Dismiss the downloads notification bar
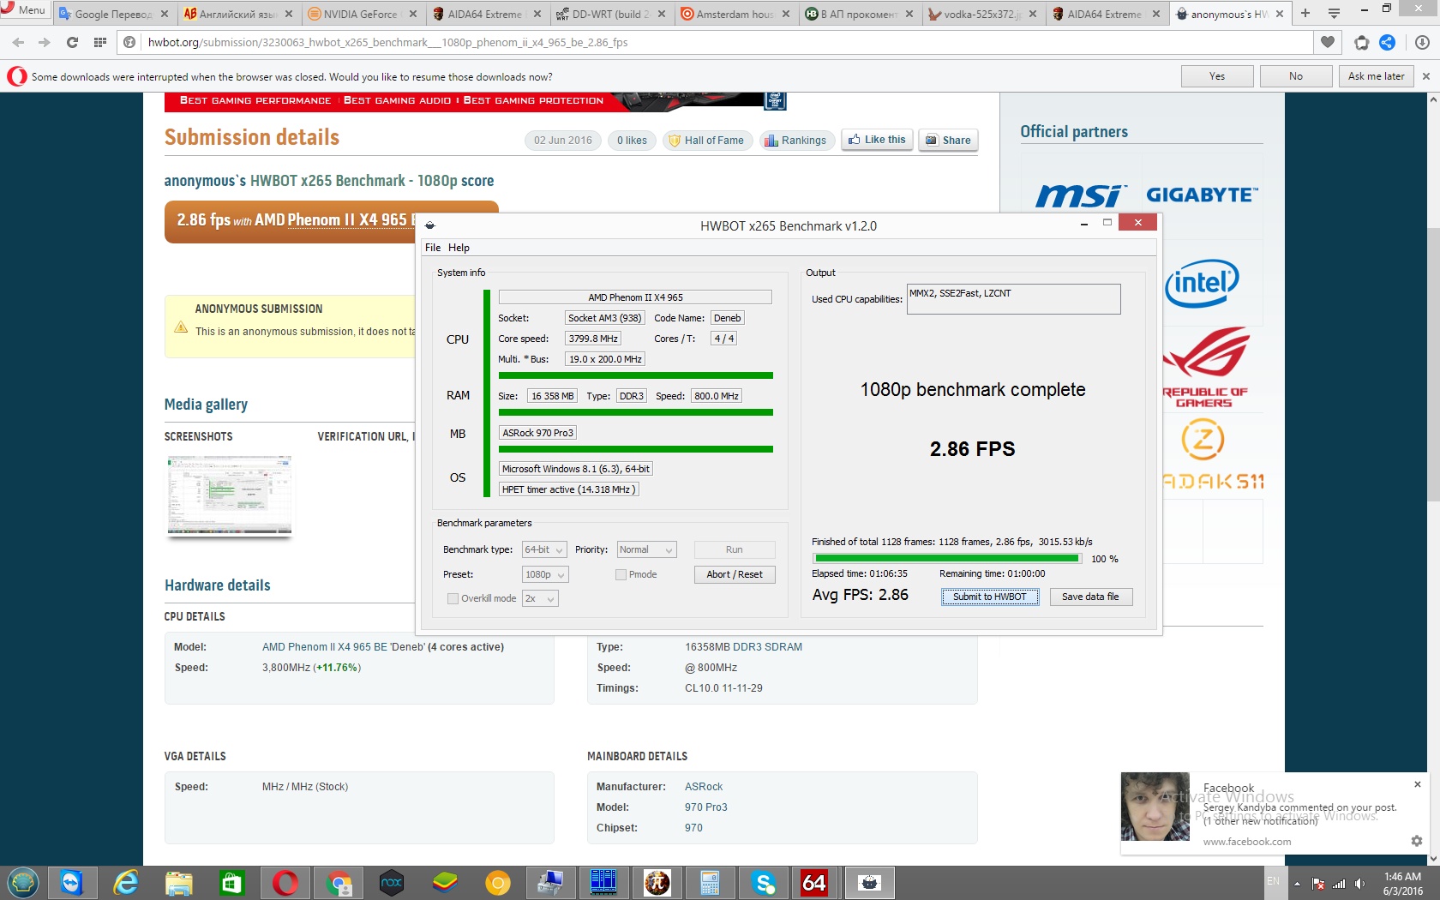This screenshot has height=900, width=1440. point(1426,76)
